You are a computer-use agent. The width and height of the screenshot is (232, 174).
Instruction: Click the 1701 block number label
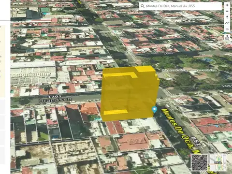(55, 97)
